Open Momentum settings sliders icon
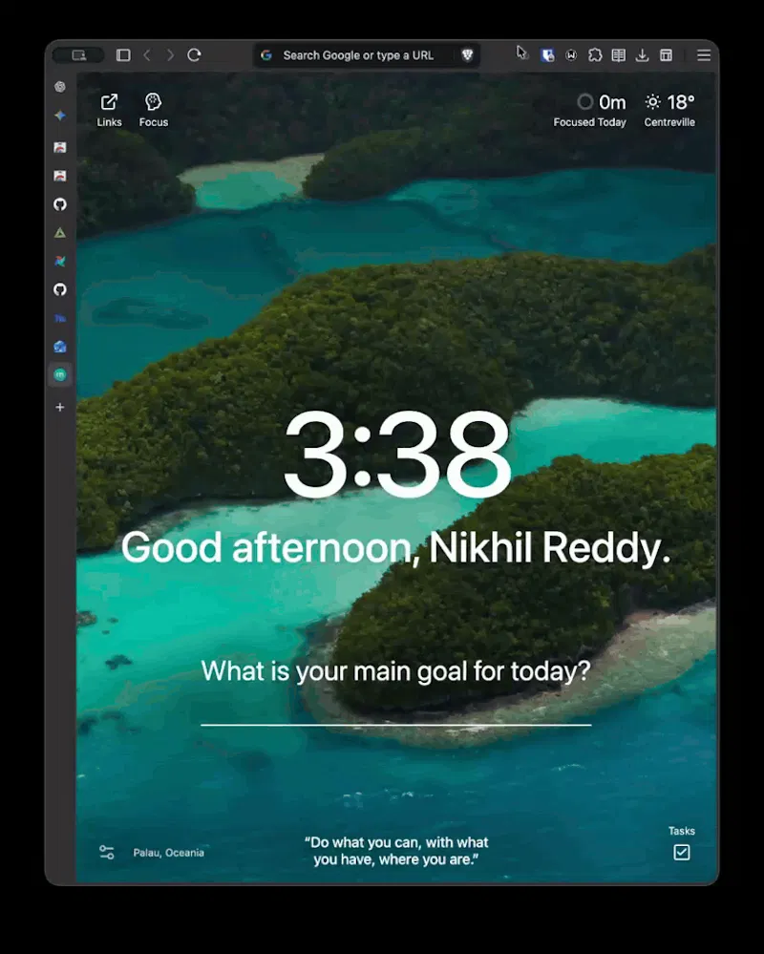764x954 pixels. click(107, 853)
